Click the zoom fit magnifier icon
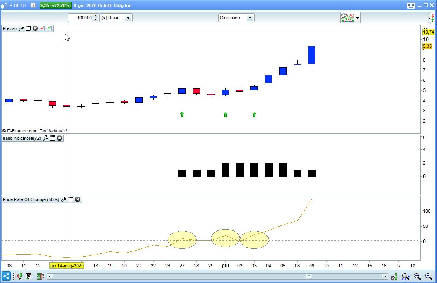This screenshot has height=283, width=437. [x=406, y=276]
